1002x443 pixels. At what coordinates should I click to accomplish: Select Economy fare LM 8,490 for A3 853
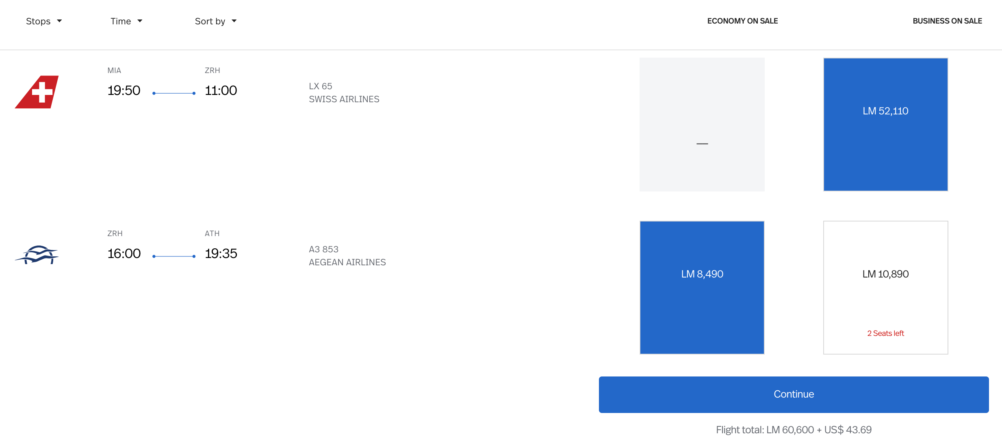click(x=702, y=287)
